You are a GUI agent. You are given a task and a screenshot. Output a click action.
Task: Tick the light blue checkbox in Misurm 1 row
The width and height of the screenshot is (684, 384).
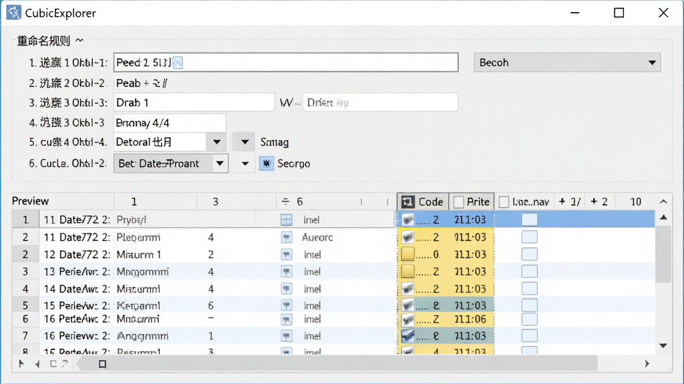529,254
